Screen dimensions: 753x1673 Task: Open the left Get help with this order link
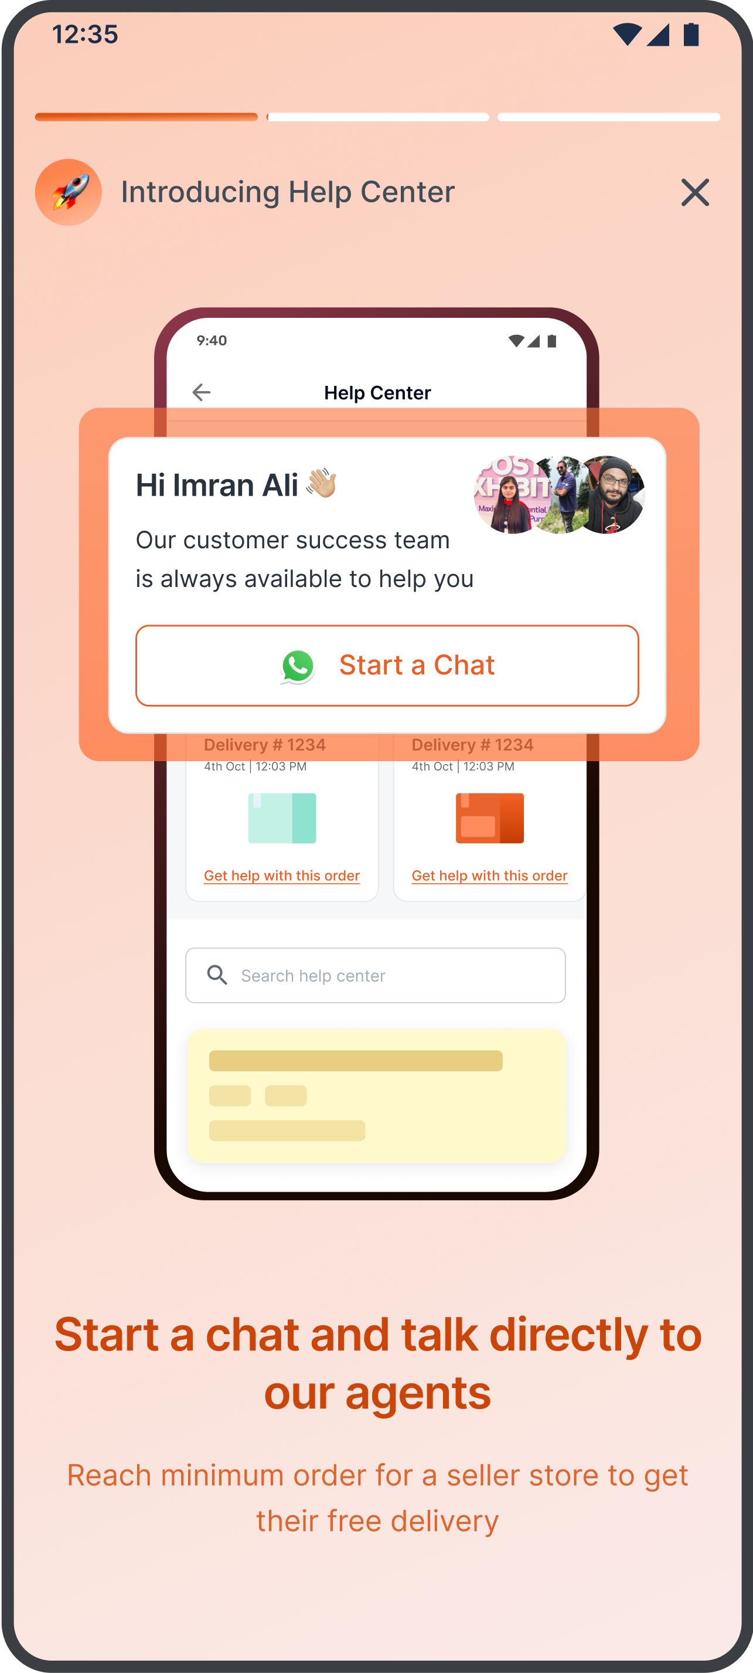[282, 875]
